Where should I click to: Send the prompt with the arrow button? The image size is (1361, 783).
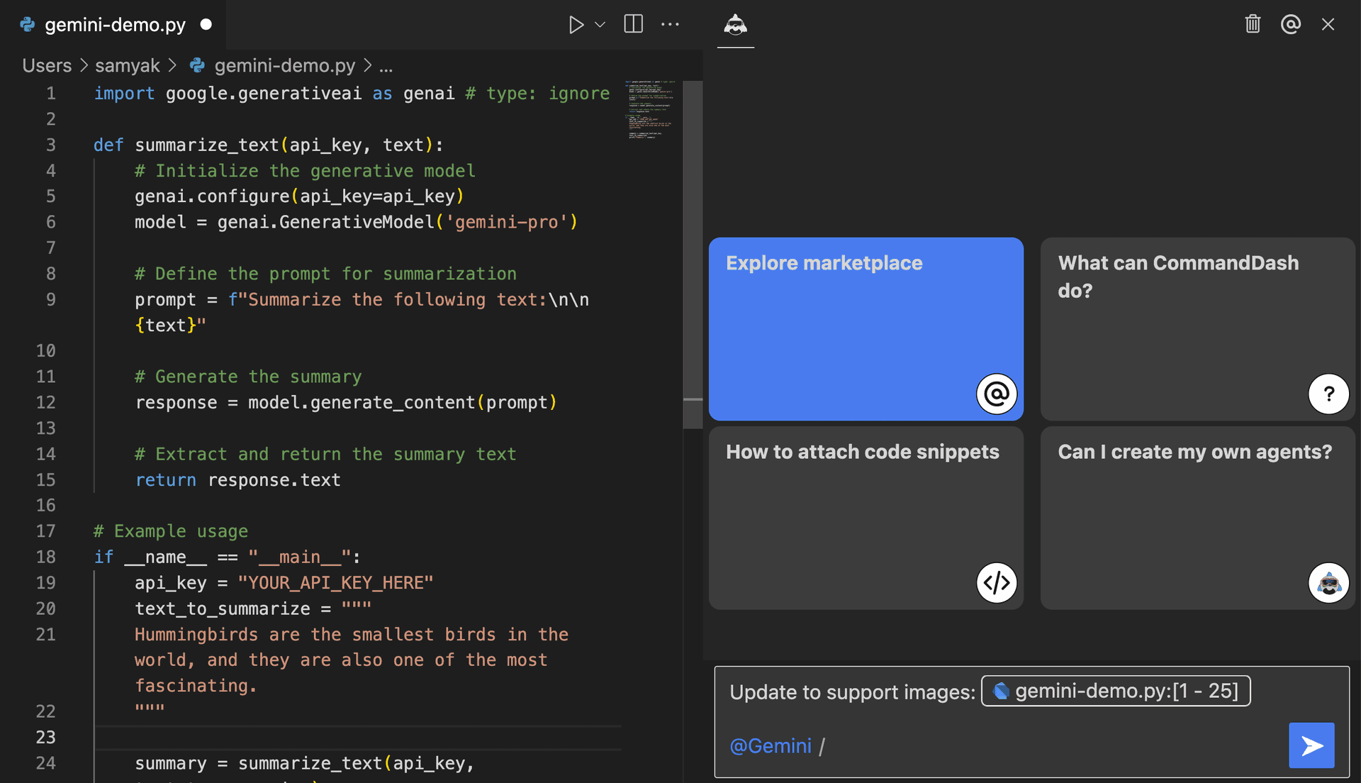(x=1311, y=745)
